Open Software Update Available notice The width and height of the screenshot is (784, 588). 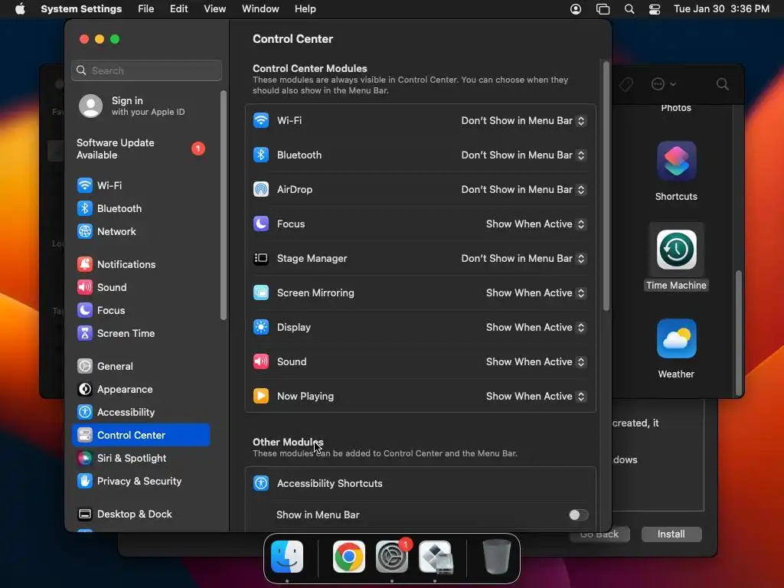141,149
